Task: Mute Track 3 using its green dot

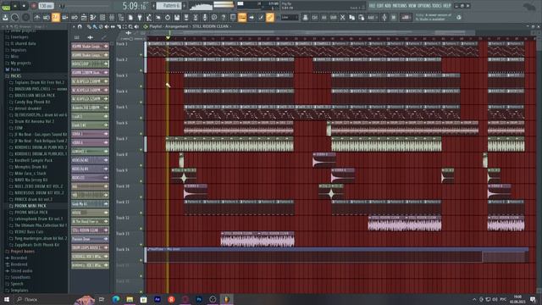Action: (x=141, y=86)
